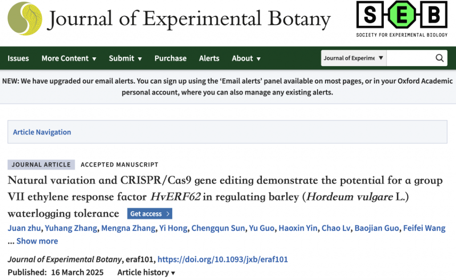Expand the Submit dropdown menu
456x280 pixels.
[125, 58]
